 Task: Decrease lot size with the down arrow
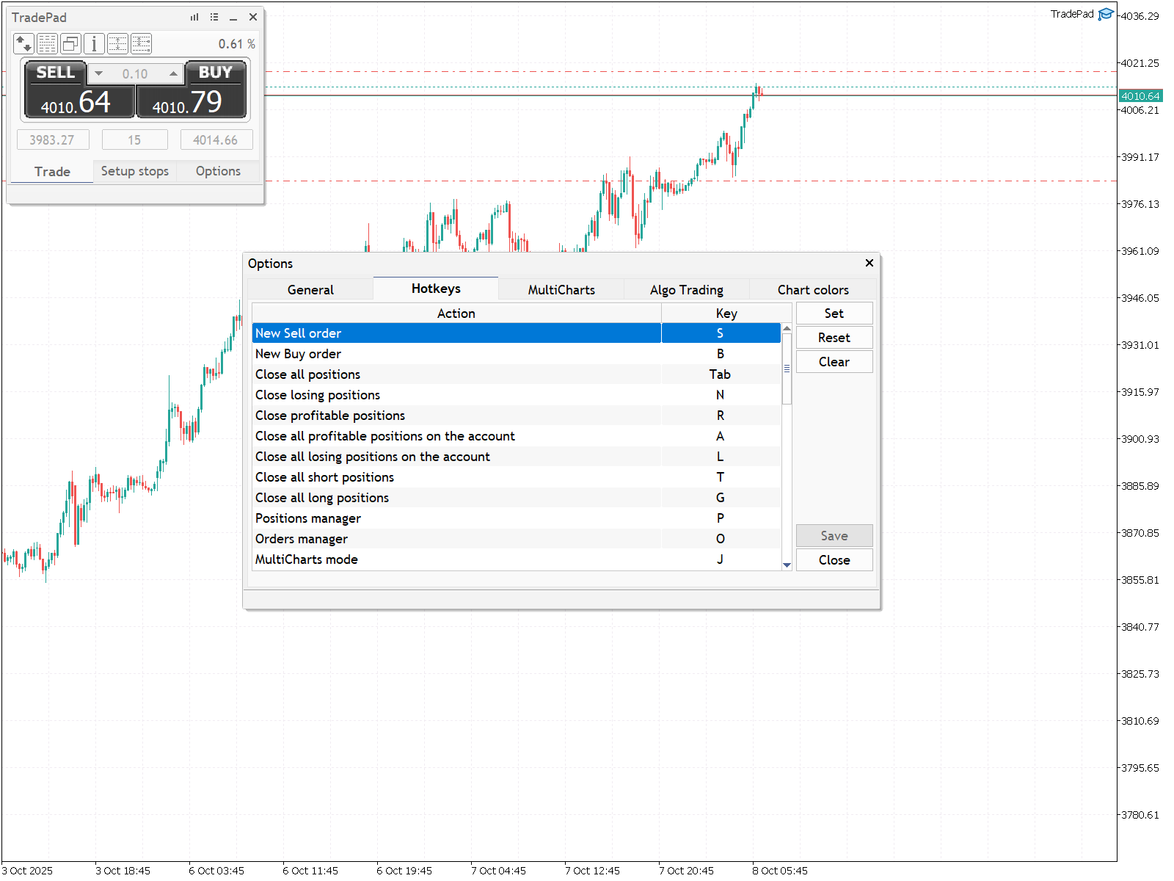point(99,73)
